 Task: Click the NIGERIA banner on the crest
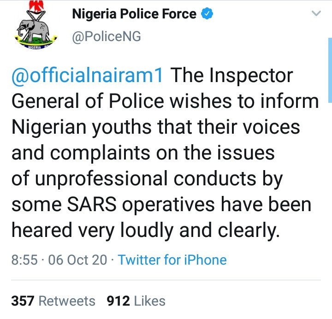pos(36,47)
